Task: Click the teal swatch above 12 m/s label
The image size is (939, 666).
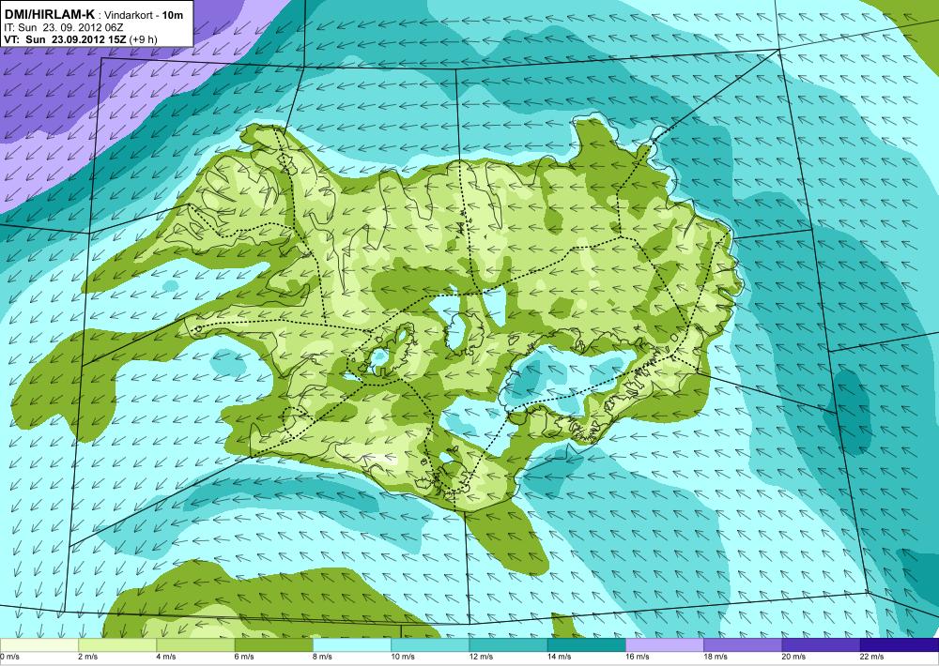Action: coord(508,645)
